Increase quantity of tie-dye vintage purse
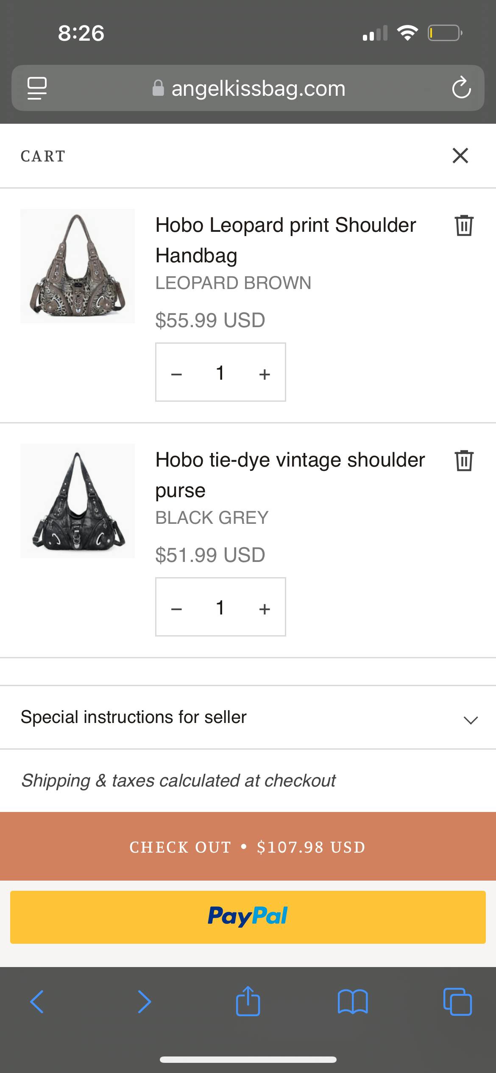This screenshot has height=1073, width=496. tap(265, 609)
